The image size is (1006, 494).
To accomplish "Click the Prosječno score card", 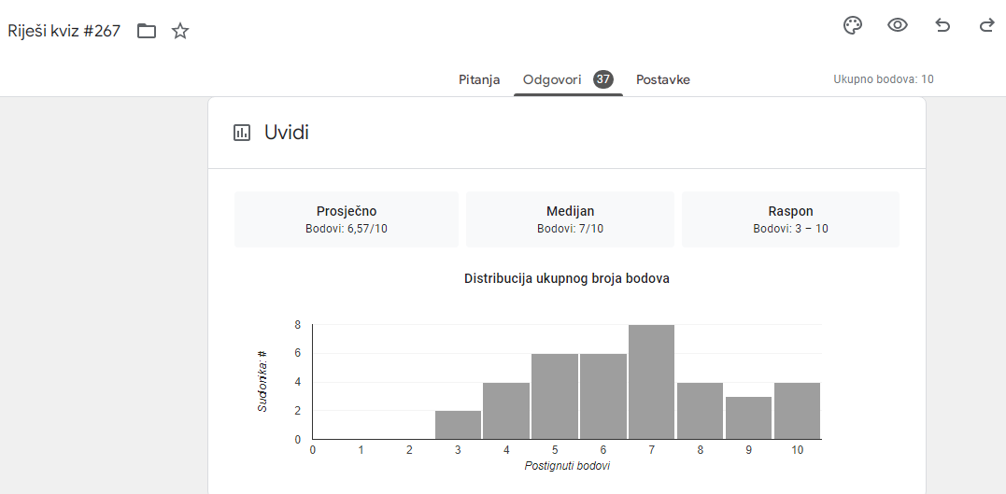I will tap(347, 219).
